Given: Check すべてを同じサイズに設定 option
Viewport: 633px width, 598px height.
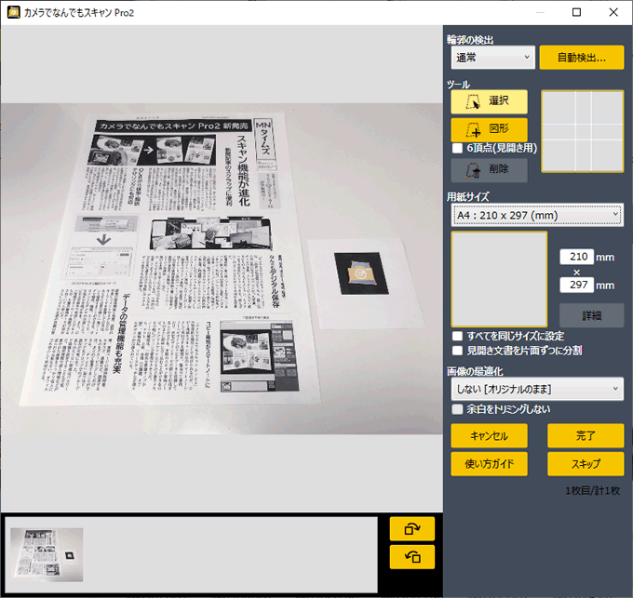Looking at the screenshot, I should click(457, 337).
